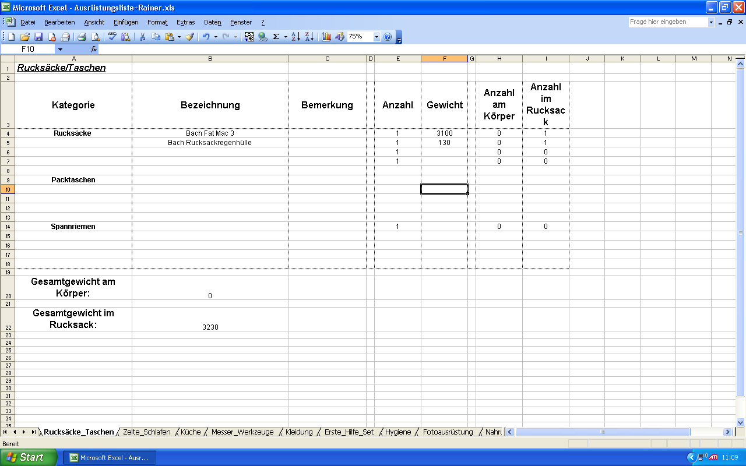Click the Open file folder icon
746x466 pixels.
pos(24,37)
